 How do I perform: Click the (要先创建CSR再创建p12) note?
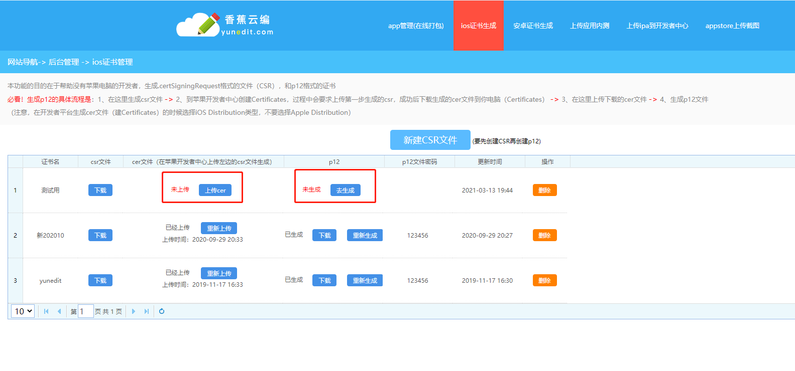[507, 141]
